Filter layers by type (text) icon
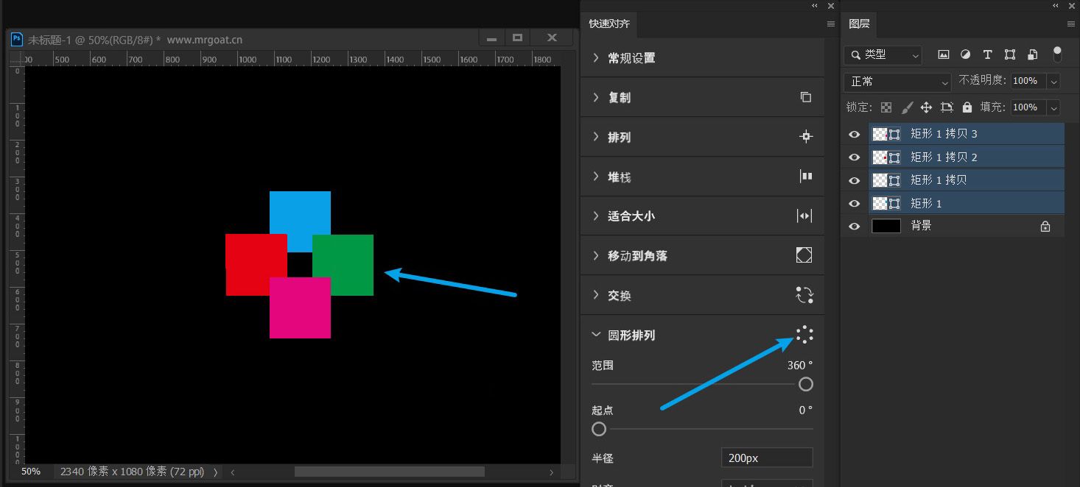The height and width of the screenshot is (487, 1080). (x=987, y=54)
